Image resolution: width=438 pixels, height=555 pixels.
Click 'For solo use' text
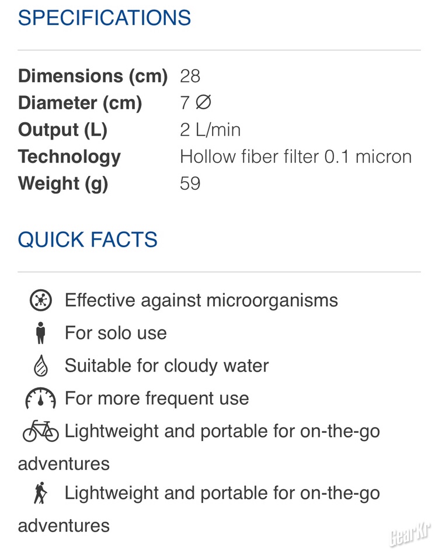(116, 333)
